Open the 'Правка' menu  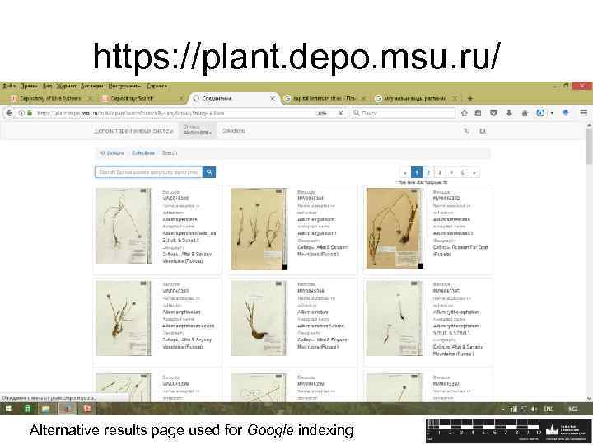tap(29, 86)
